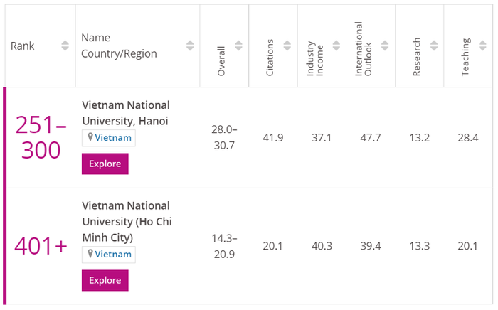Sort by International Outlook arrows
498x310 pixels.
click(x=384, y=46)
